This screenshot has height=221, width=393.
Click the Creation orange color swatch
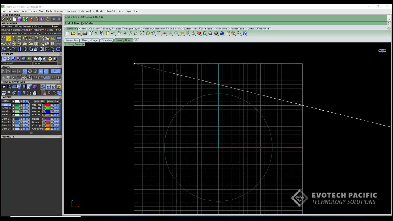(48, 129)
